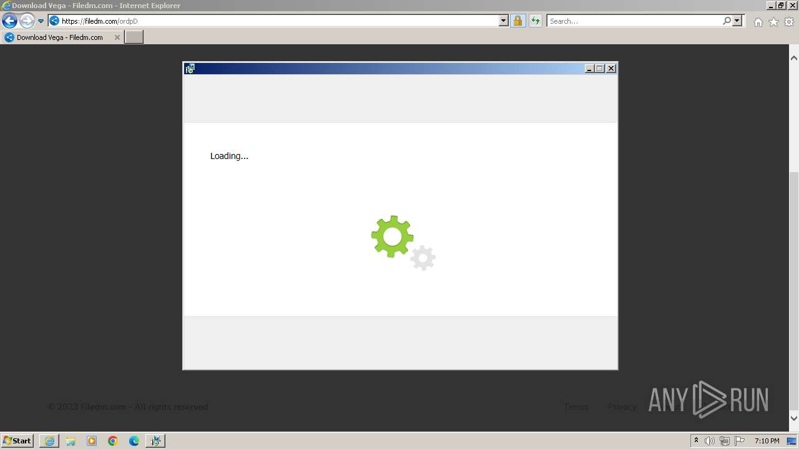
Task: Minimize the installer dialog window
Action: click(x=589, y=69)
